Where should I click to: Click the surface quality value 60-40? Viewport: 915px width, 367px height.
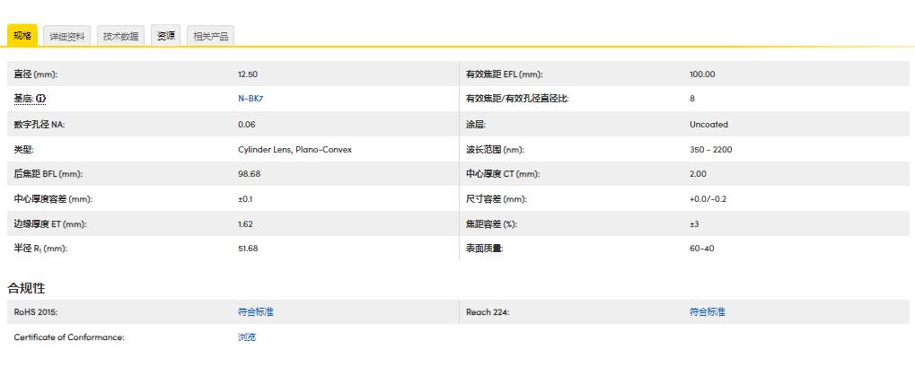701,249
